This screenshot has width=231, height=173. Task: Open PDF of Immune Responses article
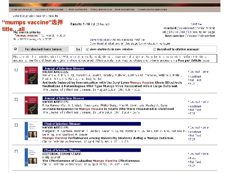[192, 113]
